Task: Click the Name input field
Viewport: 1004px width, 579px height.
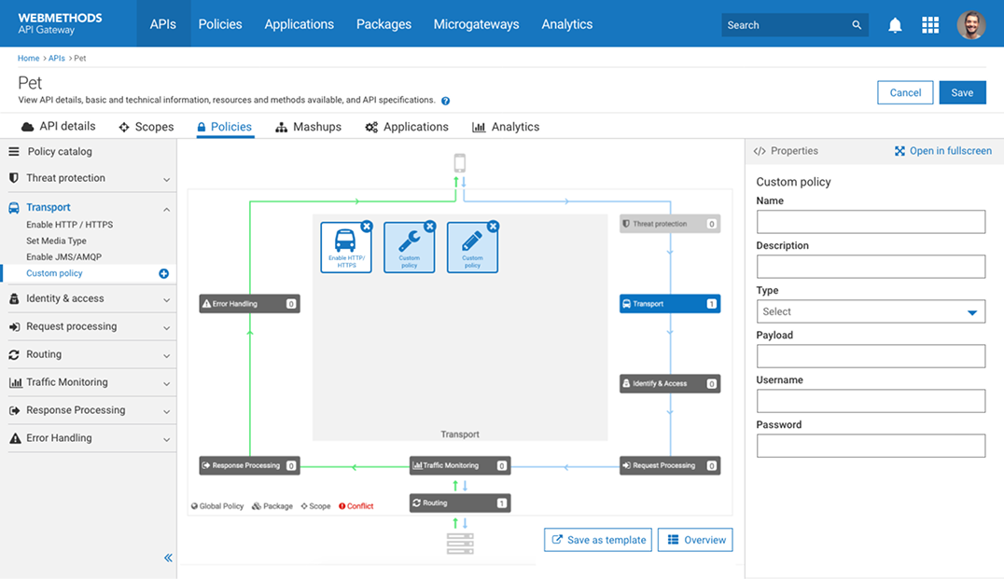Action: 870,222
